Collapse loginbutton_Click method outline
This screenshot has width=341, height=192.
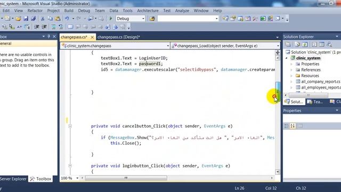[70, 166]
